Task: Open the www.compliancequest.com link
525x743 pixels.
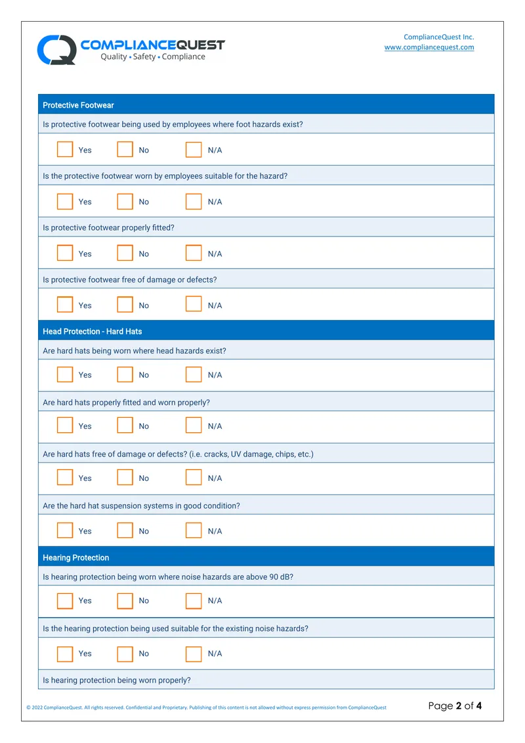Action: [x=429, y=47]
